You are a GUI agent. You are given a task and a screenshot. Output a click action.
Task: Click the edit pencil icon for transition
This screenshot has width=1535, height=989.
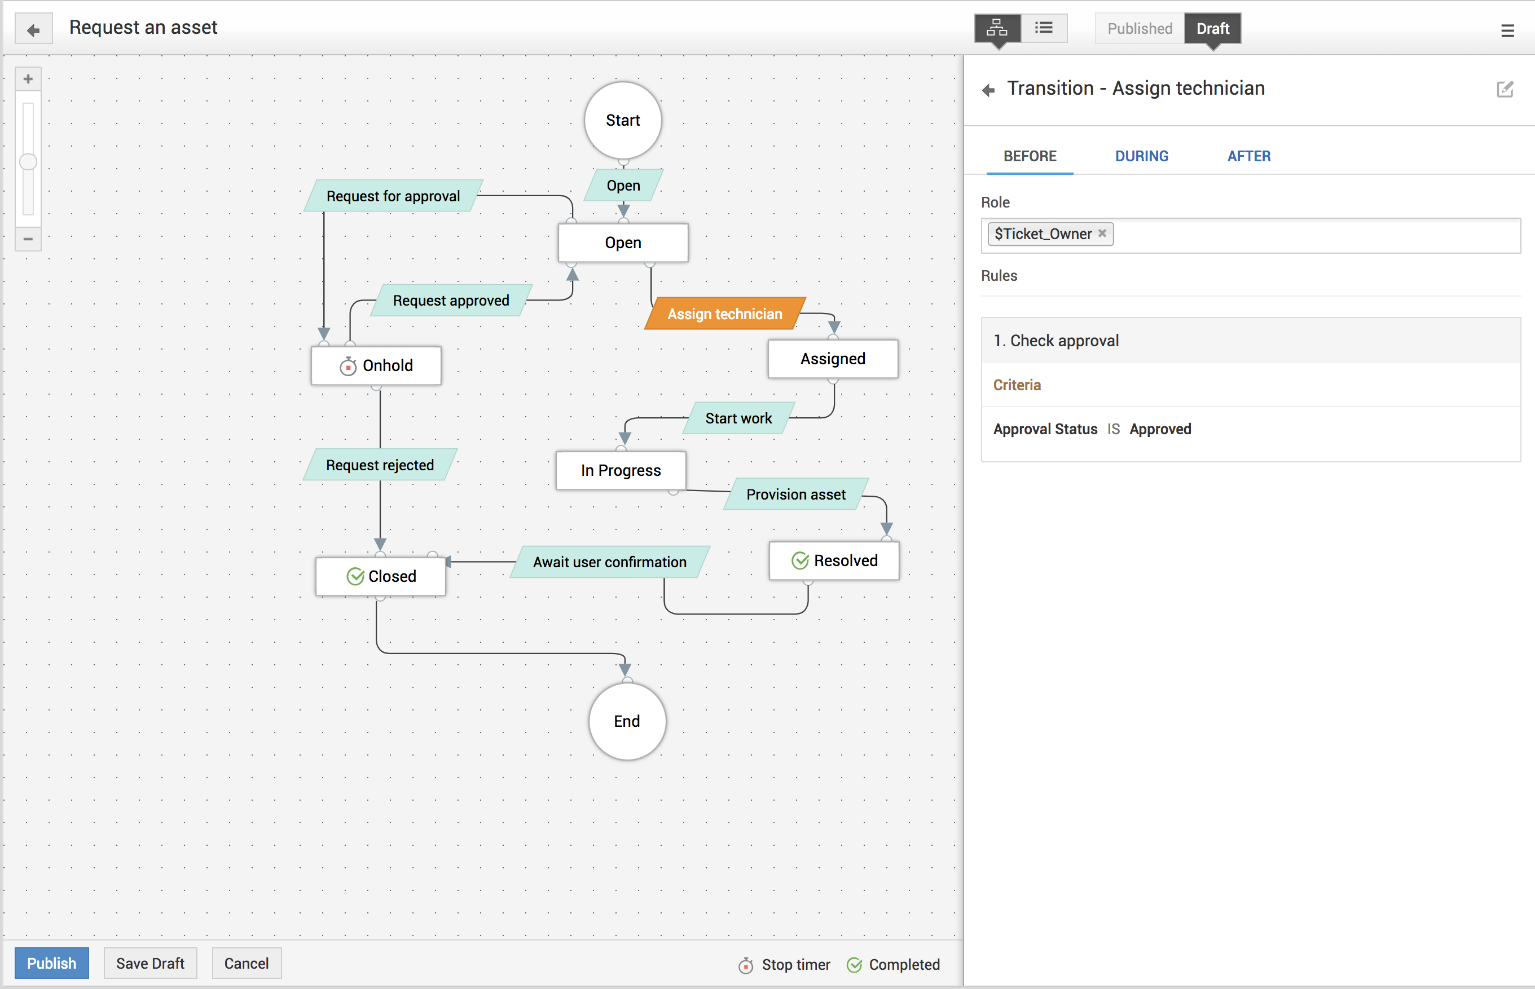(x=1505, y=89)
